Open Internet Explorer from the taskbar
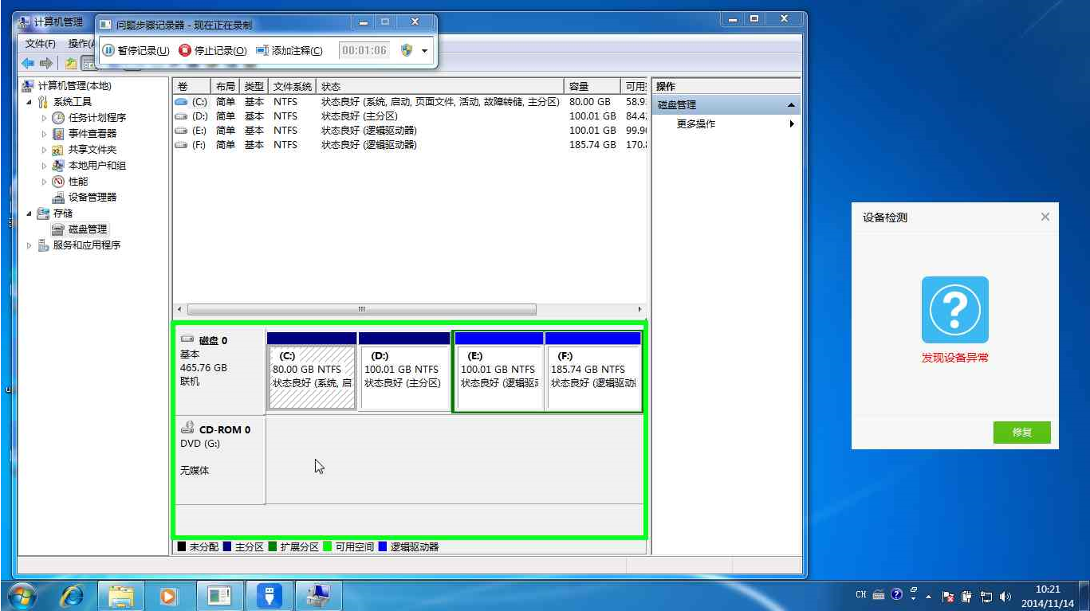The height and width of the screenshot is (611, 1090). click(x=73, y=595)
